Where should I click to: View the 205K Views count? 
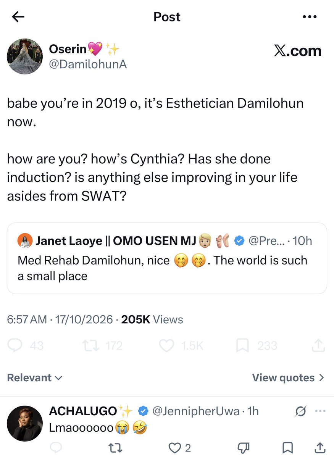(x=152, y=319)
